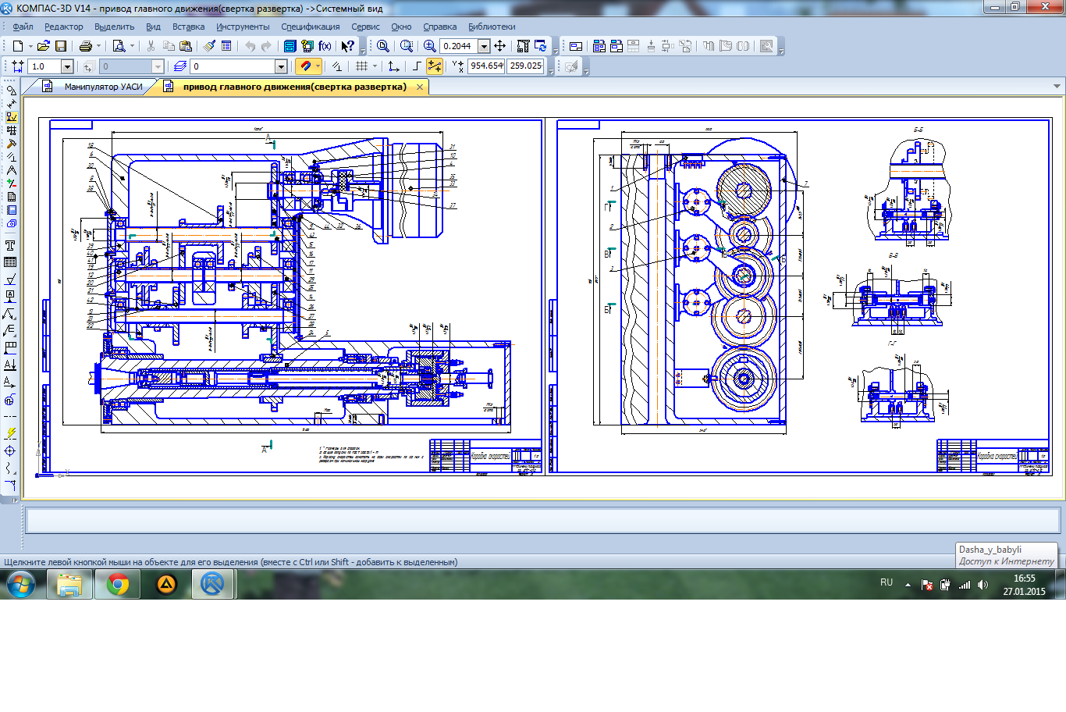Toggle the grid display button
Screen dimensions: 1066x712
(x=361, y=66)
